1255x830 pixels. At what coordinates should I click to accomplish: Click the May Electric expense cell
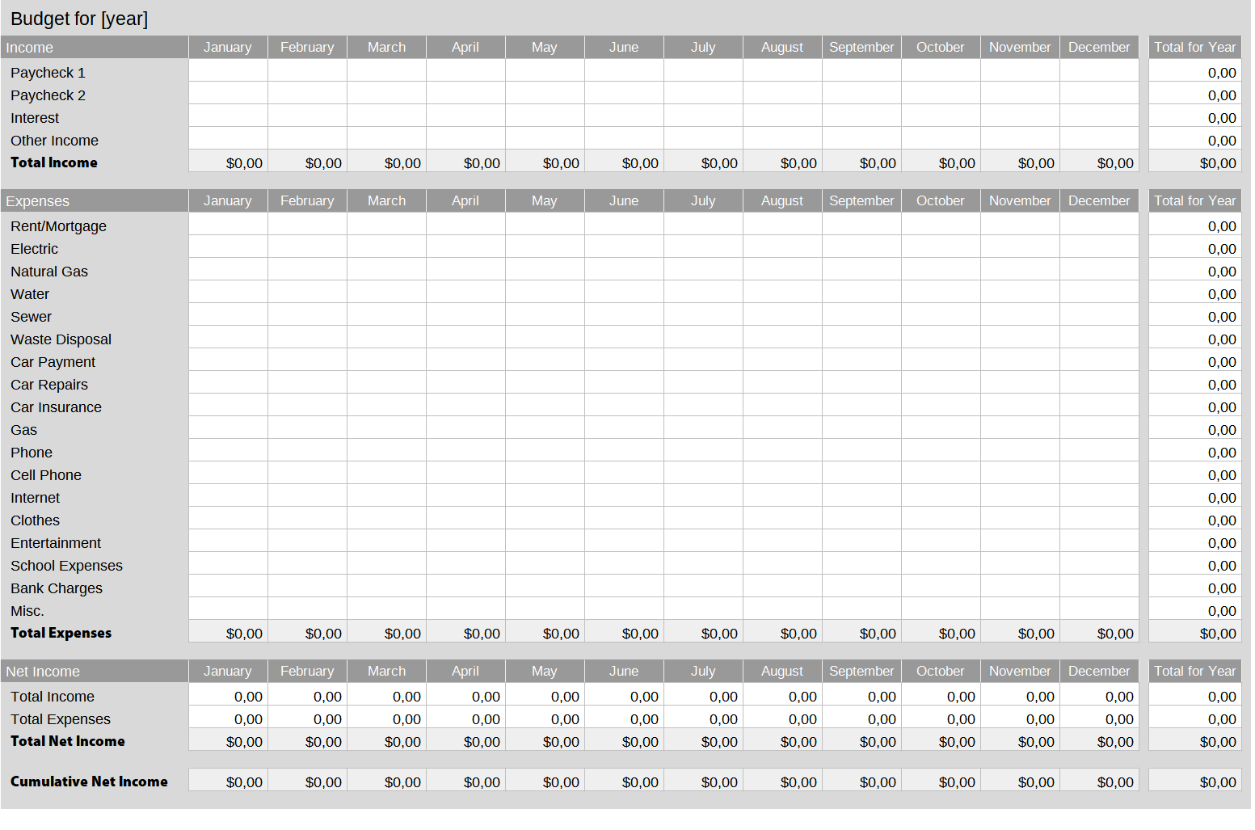tap(544, 248)
